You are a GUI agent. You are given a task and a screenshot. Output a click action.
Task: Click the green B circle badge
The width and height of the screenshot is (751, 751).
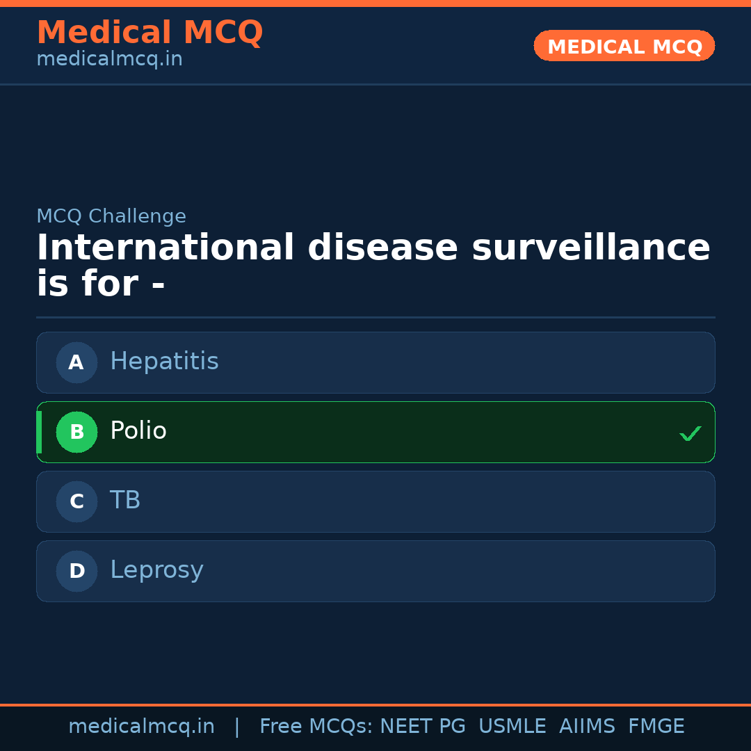76,432
